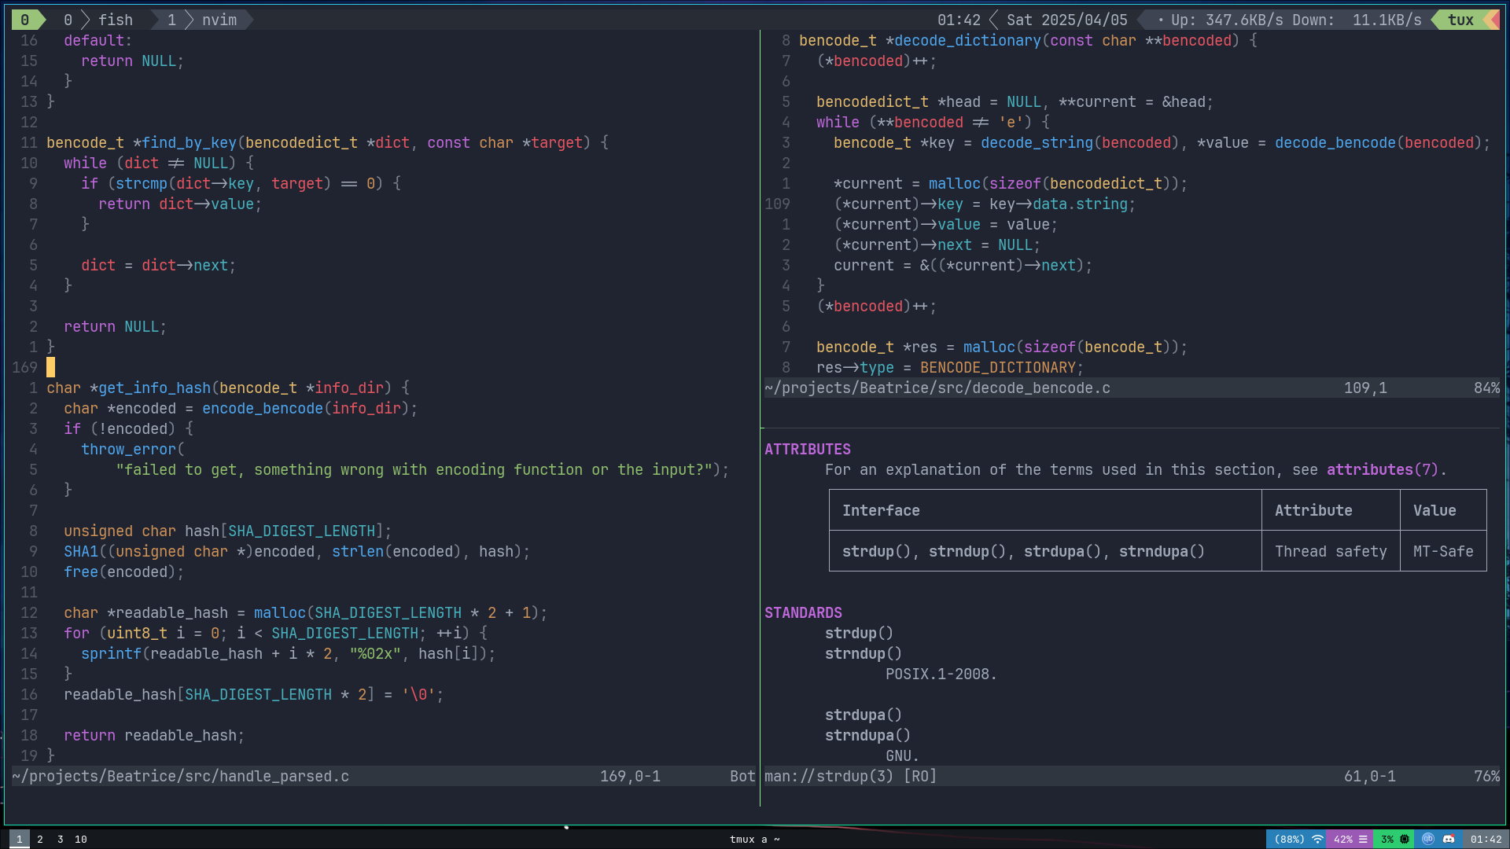Open qBittorrent tray icon
The height and width of the screenshot is (849, 1510).
[1428, 840]
